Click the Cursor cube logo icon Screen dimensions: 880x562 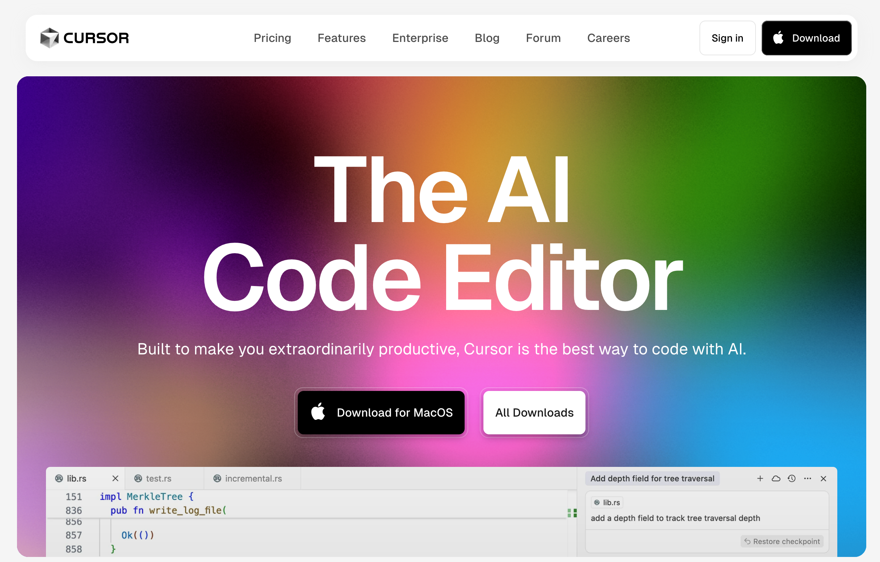tap(49, 38)
